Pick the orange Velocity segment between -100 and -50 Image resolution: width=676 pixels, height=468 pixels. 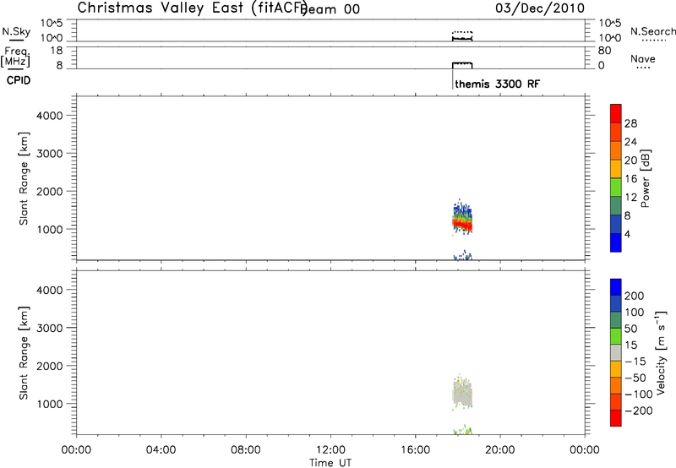(x=616, y=385)
